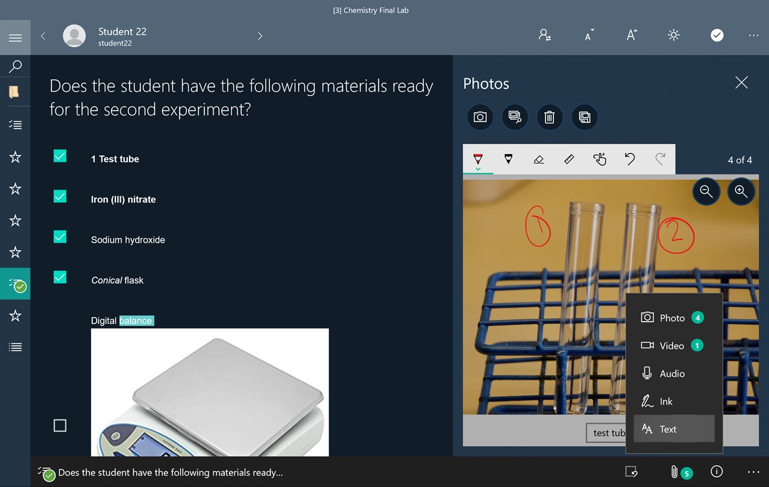Select Text from the attachment menu
The image size is (769, 487).
coord(674,429)
